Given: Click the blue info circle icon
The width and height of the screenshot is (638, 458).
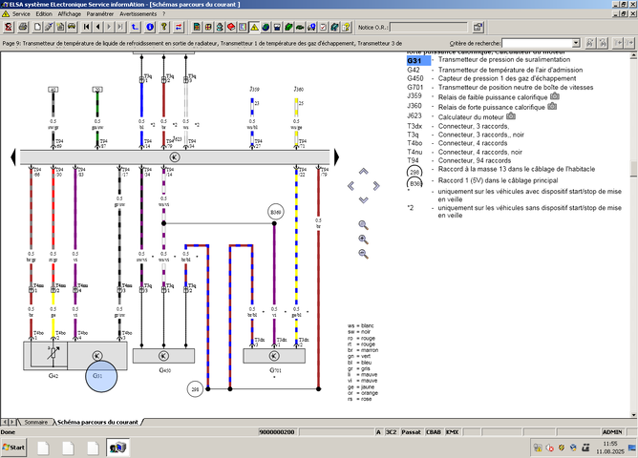Looking at the screenshot, I should (150, 28).
